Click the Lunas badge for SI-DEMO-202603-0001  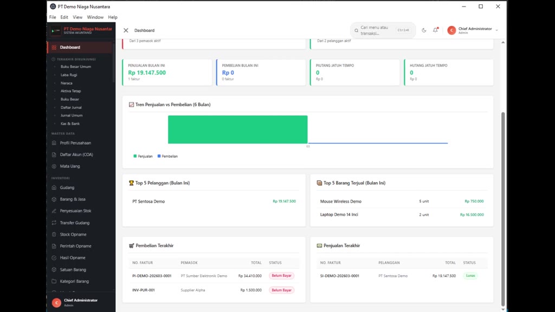(x=470, y=276)
